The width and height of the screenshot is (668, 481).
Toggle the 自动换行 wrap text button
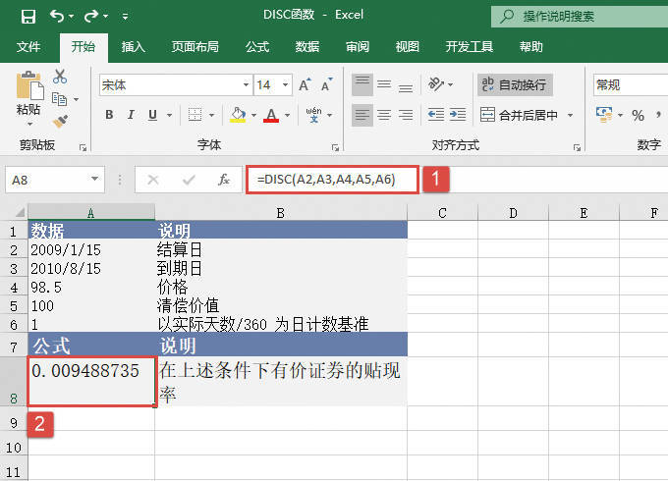point(515,85)
